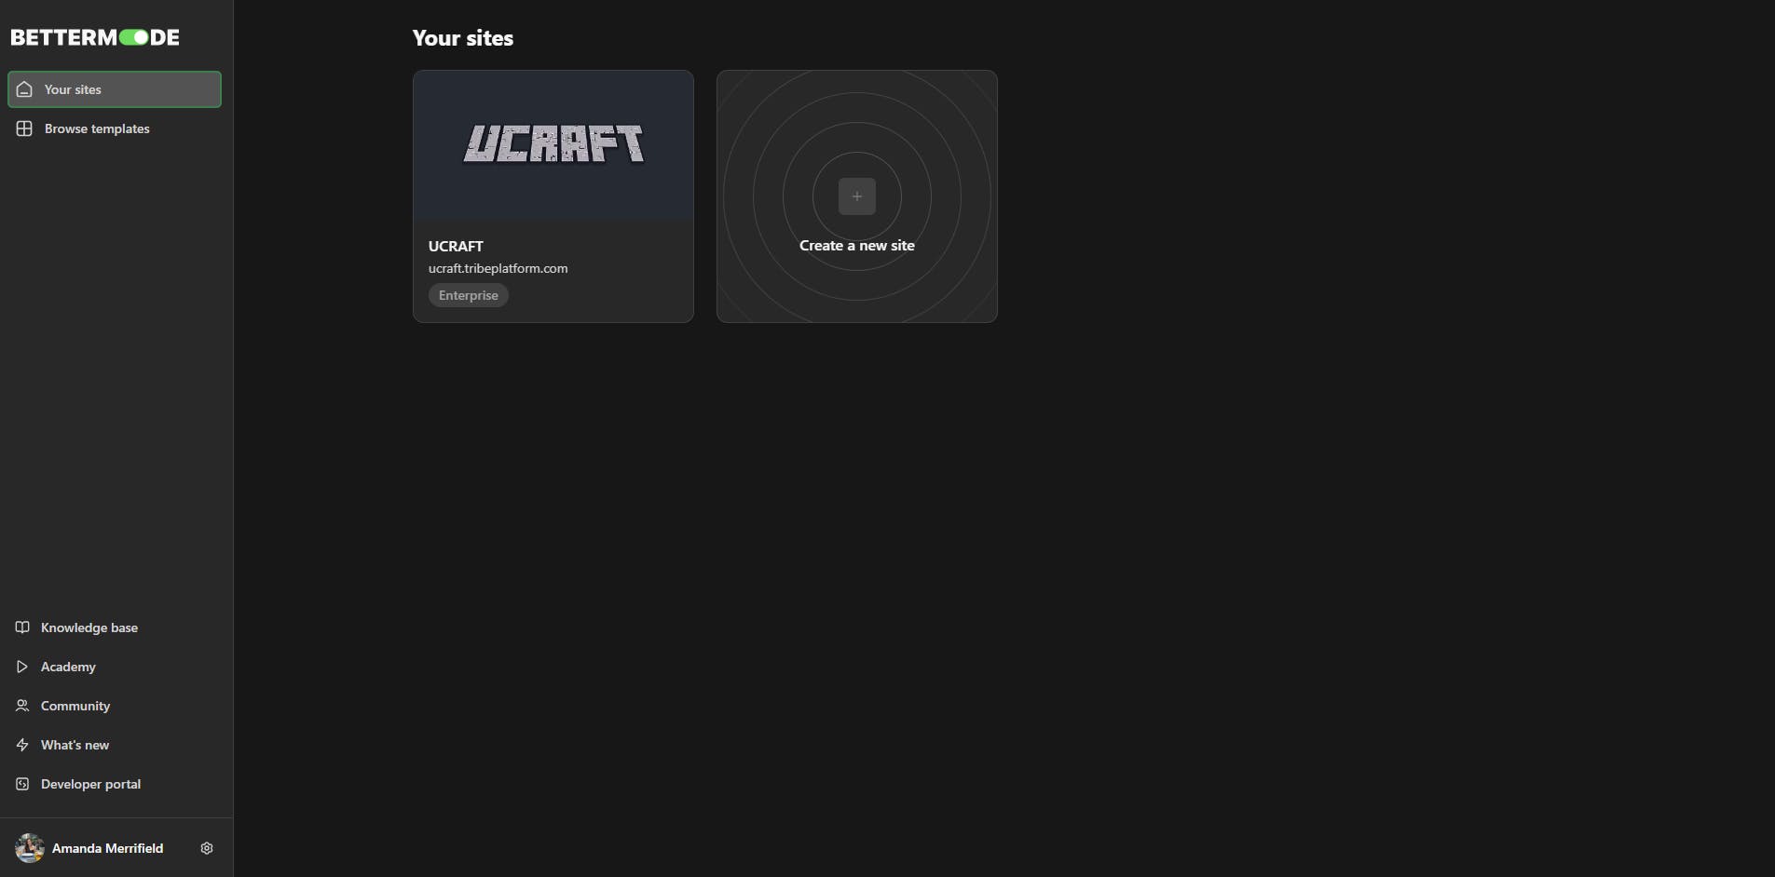The image size is (1775, 877).
Task: Visit the Community link
Action: (x=75, y=706)
